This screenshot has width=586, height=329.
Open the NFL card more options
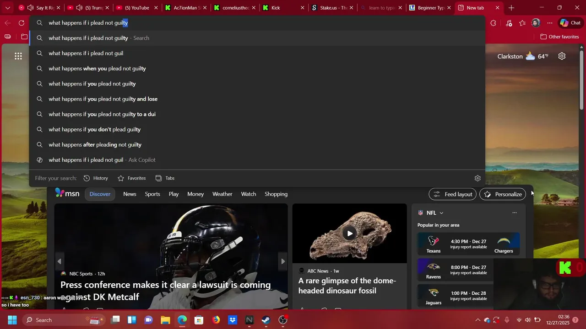(515, 213)
